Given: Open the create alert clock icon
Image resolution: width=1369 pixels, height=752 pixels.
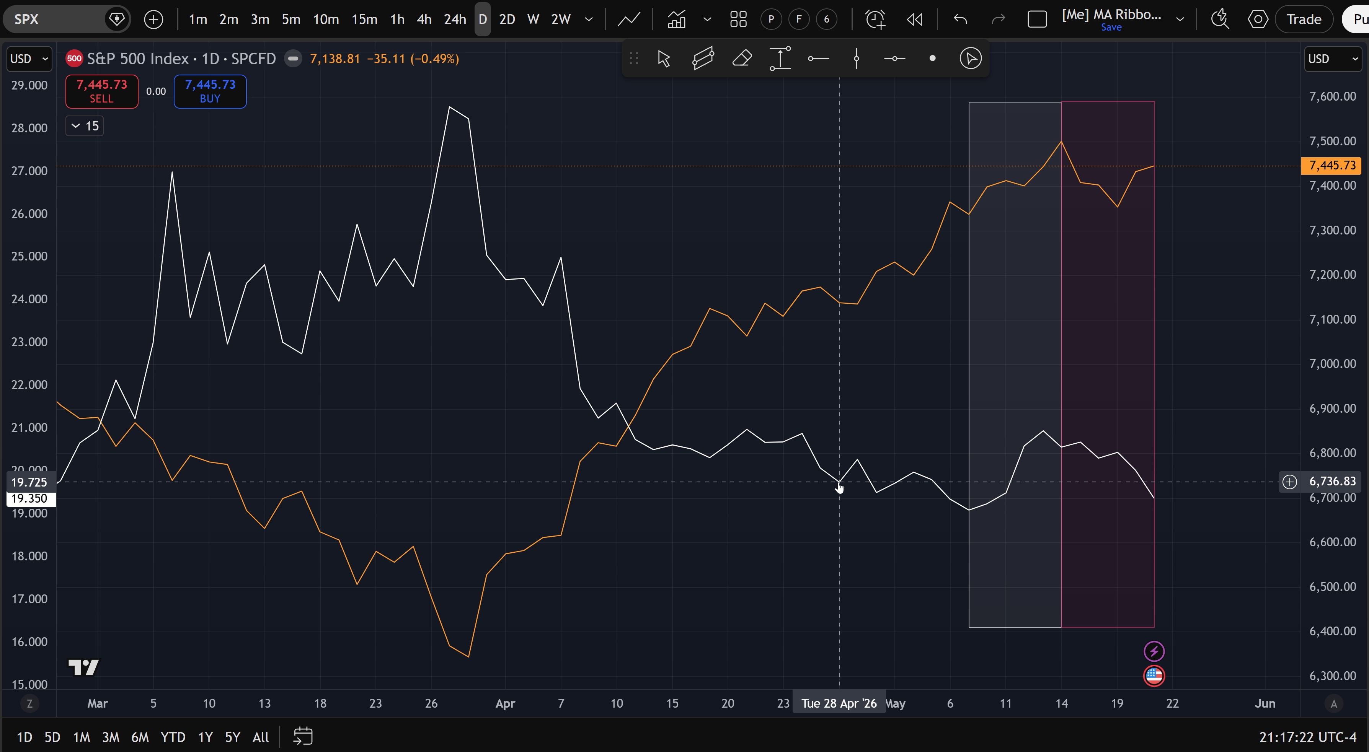Looking at the screenshot, I should click(x=875, y=20).
